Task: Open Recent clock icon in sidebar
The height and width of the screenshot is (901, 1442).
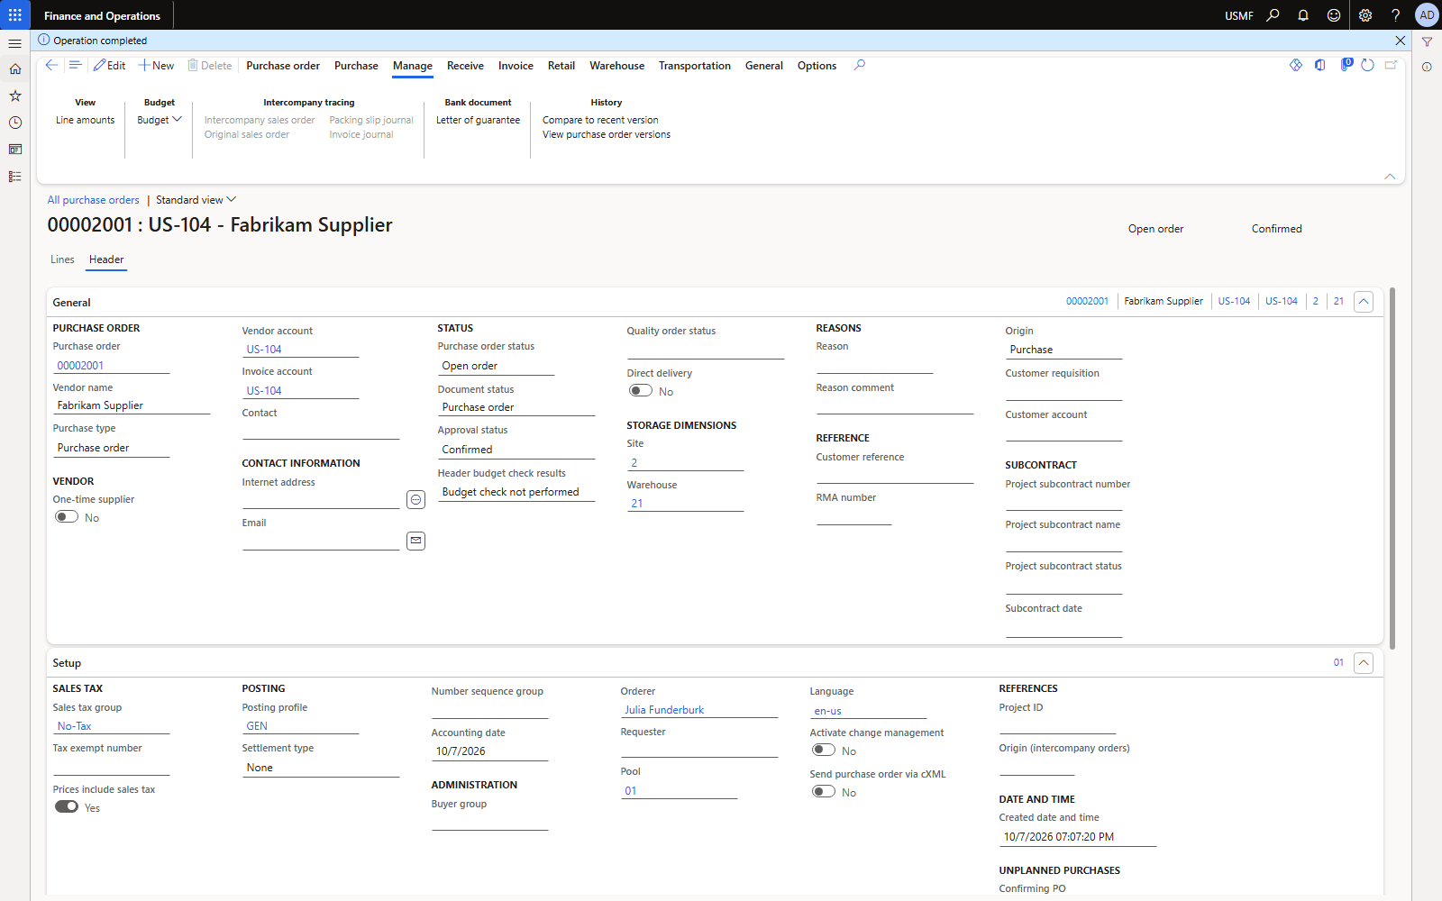Action: 14,123
